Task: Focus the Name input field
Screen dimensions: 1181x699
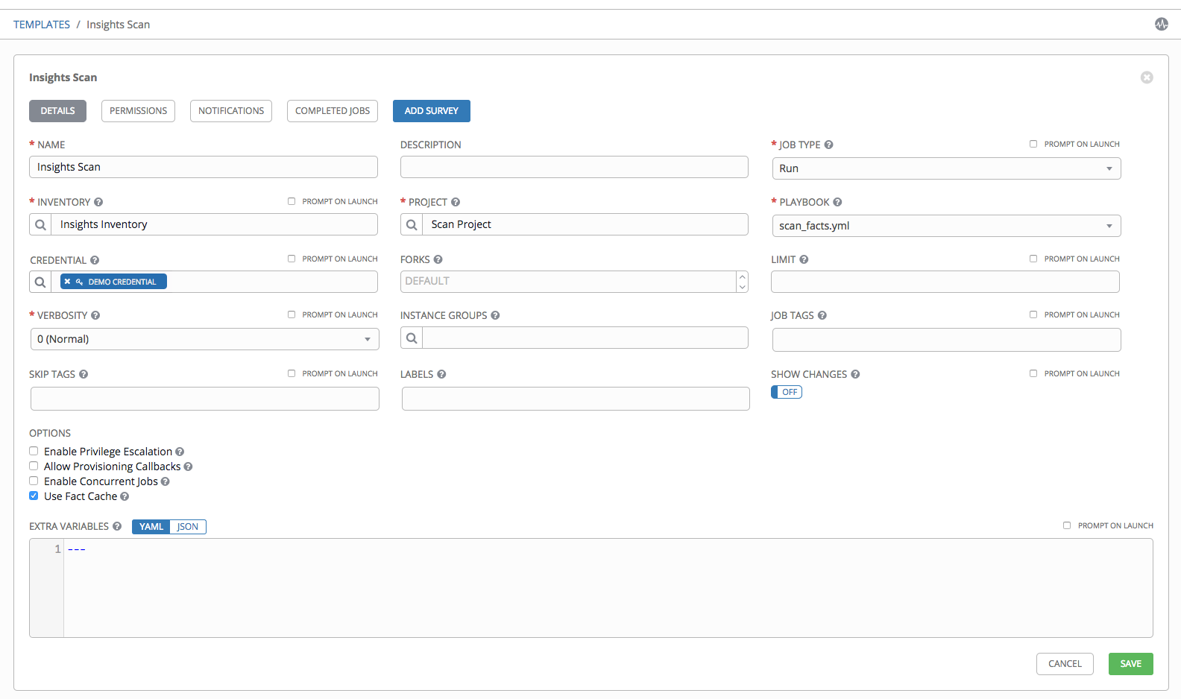Action: [204, 167]
